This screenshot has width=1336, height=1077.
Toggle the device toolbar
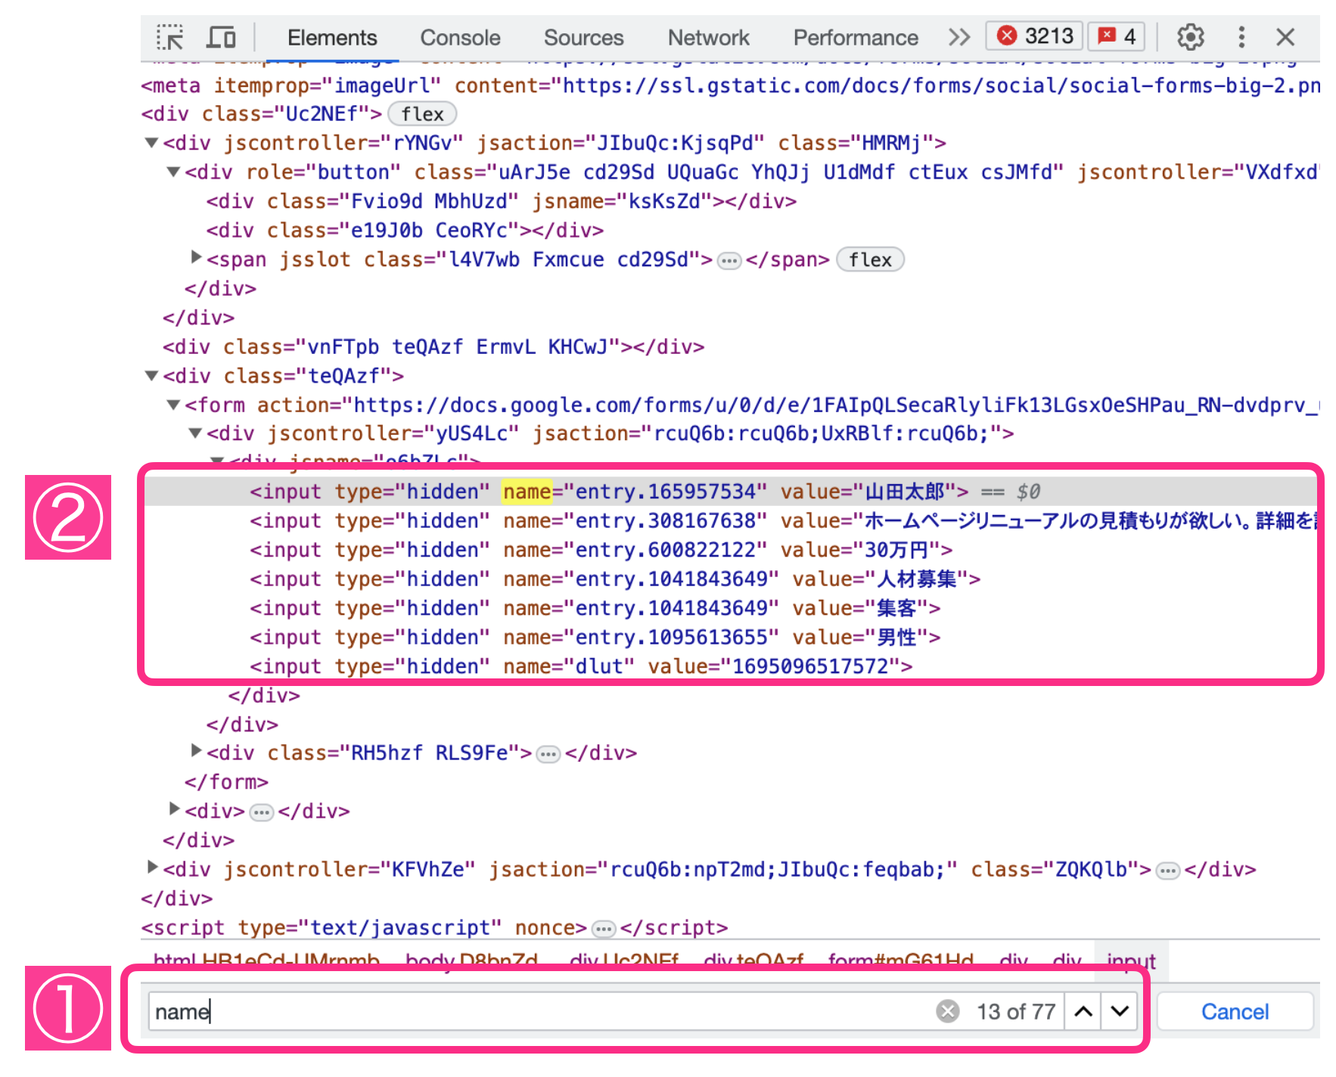220,36
